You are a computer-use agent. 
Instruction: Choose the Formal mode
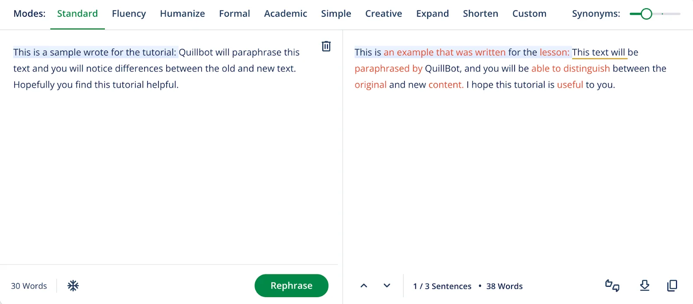tap(234, 13)
